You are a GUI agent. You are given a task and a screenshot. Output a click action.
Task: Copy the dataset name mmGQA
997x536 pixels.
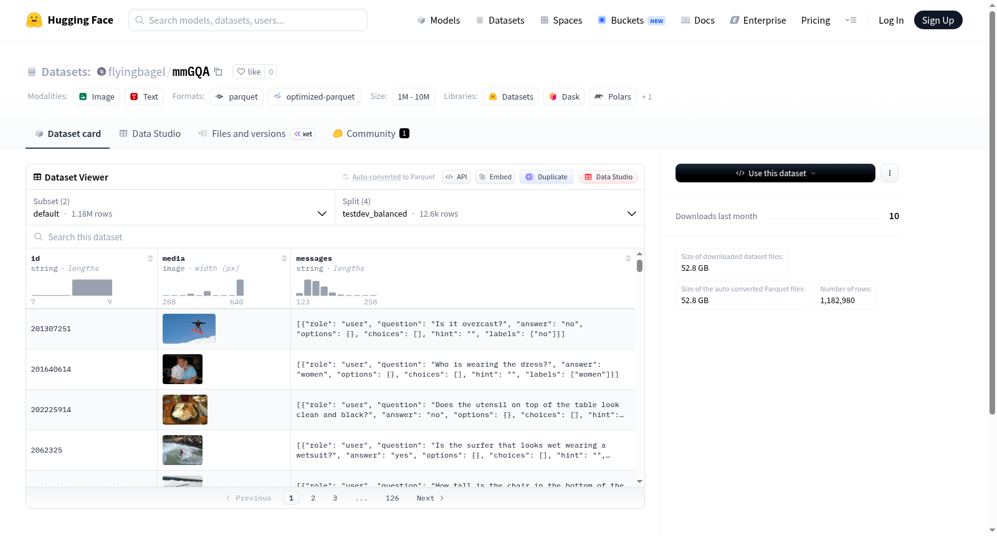(x=218, y=72)
